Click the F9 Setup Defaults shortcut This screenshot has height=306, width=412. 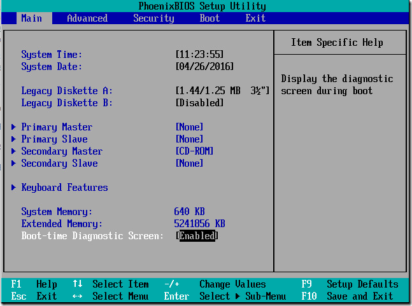[350, 284]
